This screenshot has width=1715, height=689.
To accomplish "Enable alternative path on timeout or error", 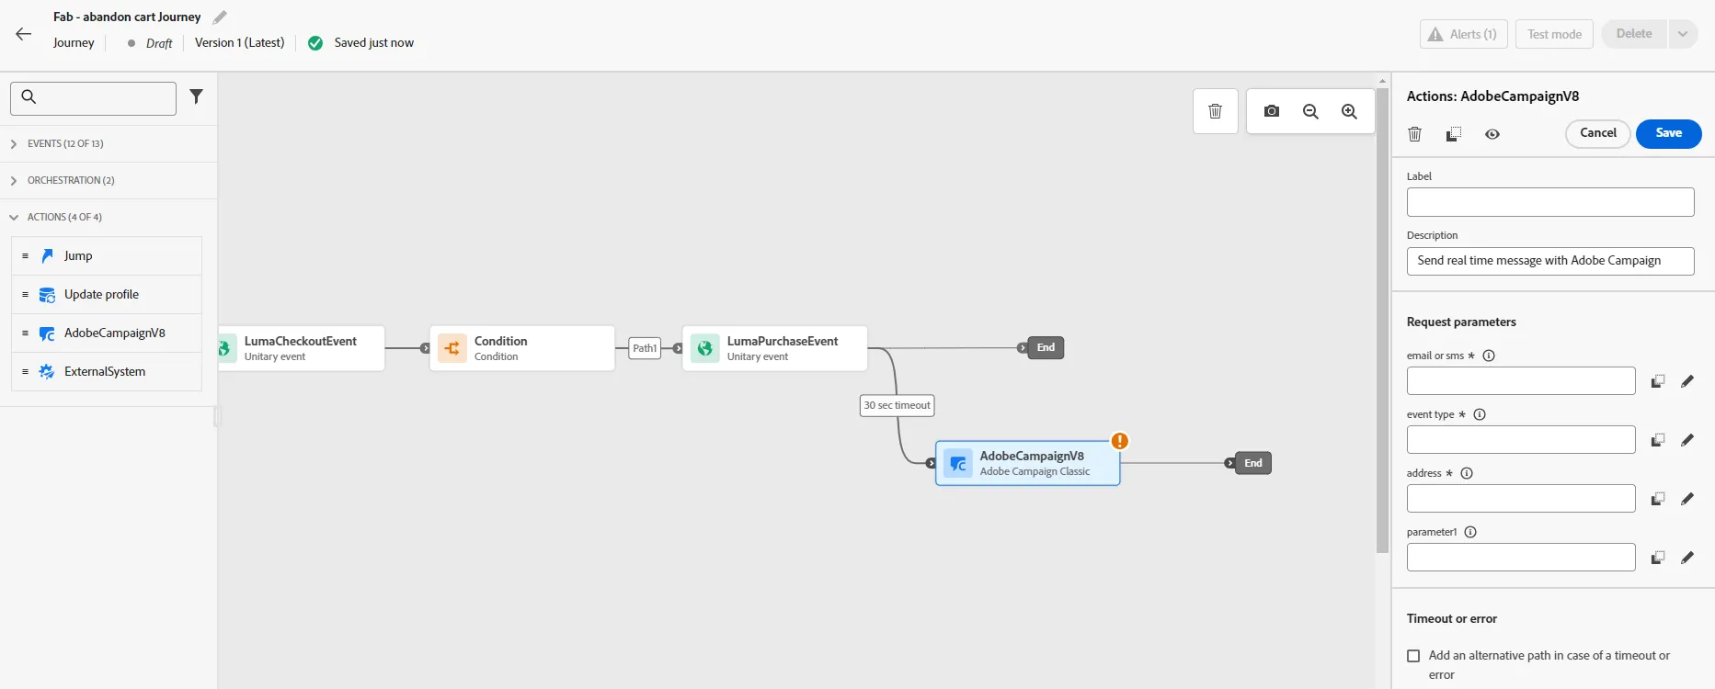I will [1413, 656].
